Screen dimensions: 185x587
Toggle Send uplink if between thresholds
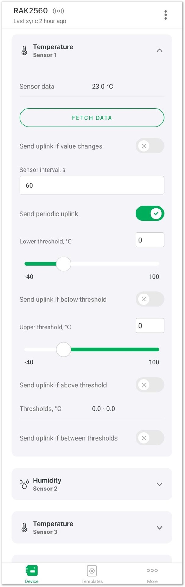pyautogui.click(x=150, y=438)
